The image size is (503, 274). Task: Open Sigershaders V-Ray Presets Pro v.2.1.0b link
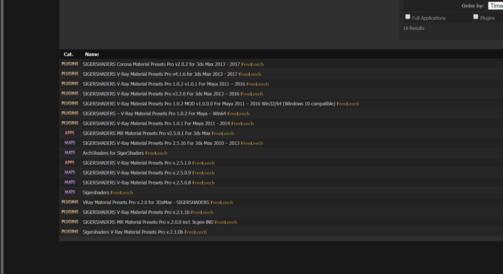pos(133,232)
